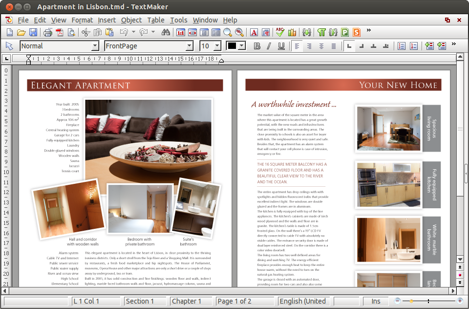Paste from clipboard with the clipboard icon
The height and width of the screenshot is (309, 469).
click(x=109, y=32)
